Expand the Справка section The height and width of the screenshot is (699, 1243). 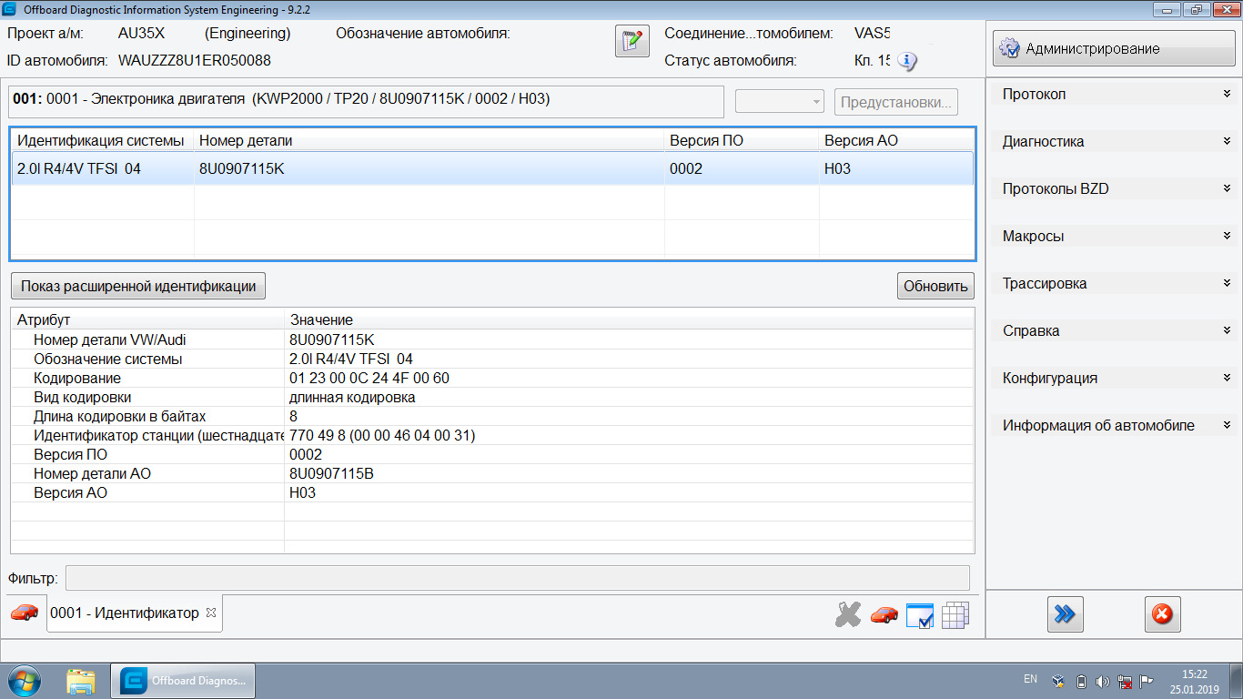point(1116,331)
